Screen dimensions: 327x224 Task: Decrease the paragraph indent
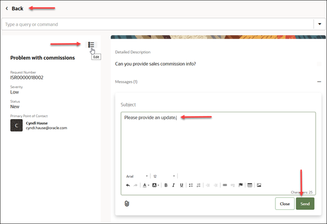pos(208,185)
